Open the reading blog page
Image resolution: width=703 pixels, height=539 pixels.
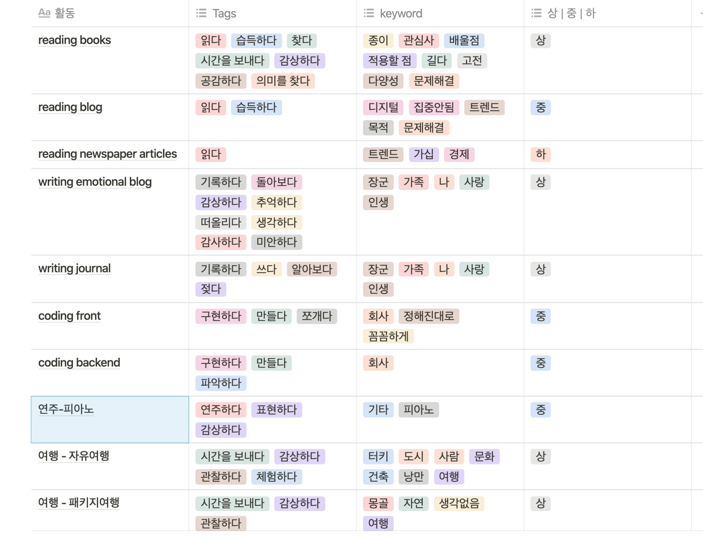tap(70, 107)
